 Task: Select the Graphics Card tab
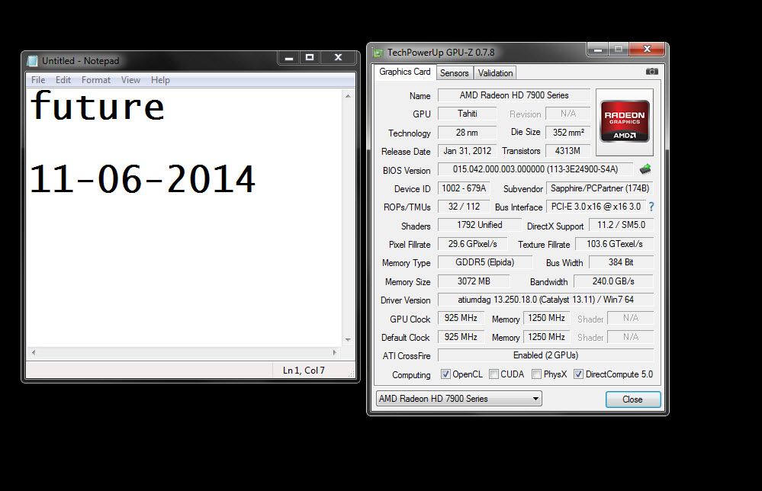click(x=404, y=72)
